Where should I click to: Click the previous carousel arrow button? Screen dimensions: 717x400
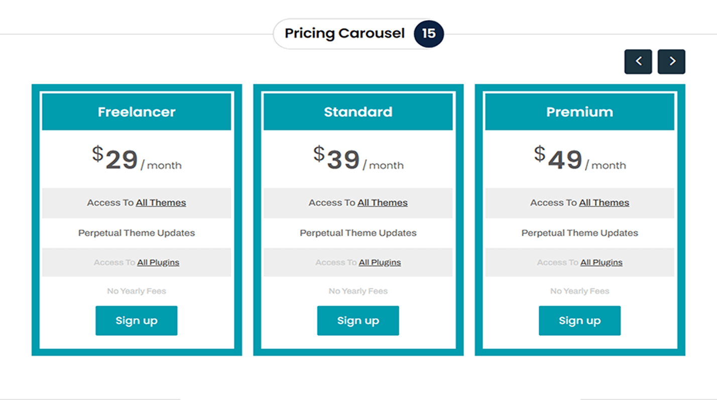pos(638,62)
